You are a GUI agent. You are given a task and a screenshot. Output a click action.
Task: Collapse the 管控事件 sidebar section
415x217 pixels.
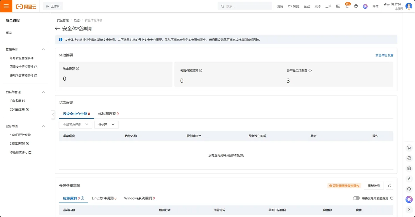coord(43,49)
